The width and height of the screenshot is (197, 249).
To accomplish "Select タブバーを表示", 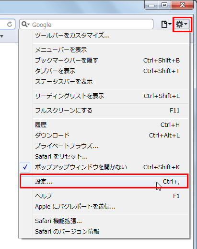I will coord(104,71).
